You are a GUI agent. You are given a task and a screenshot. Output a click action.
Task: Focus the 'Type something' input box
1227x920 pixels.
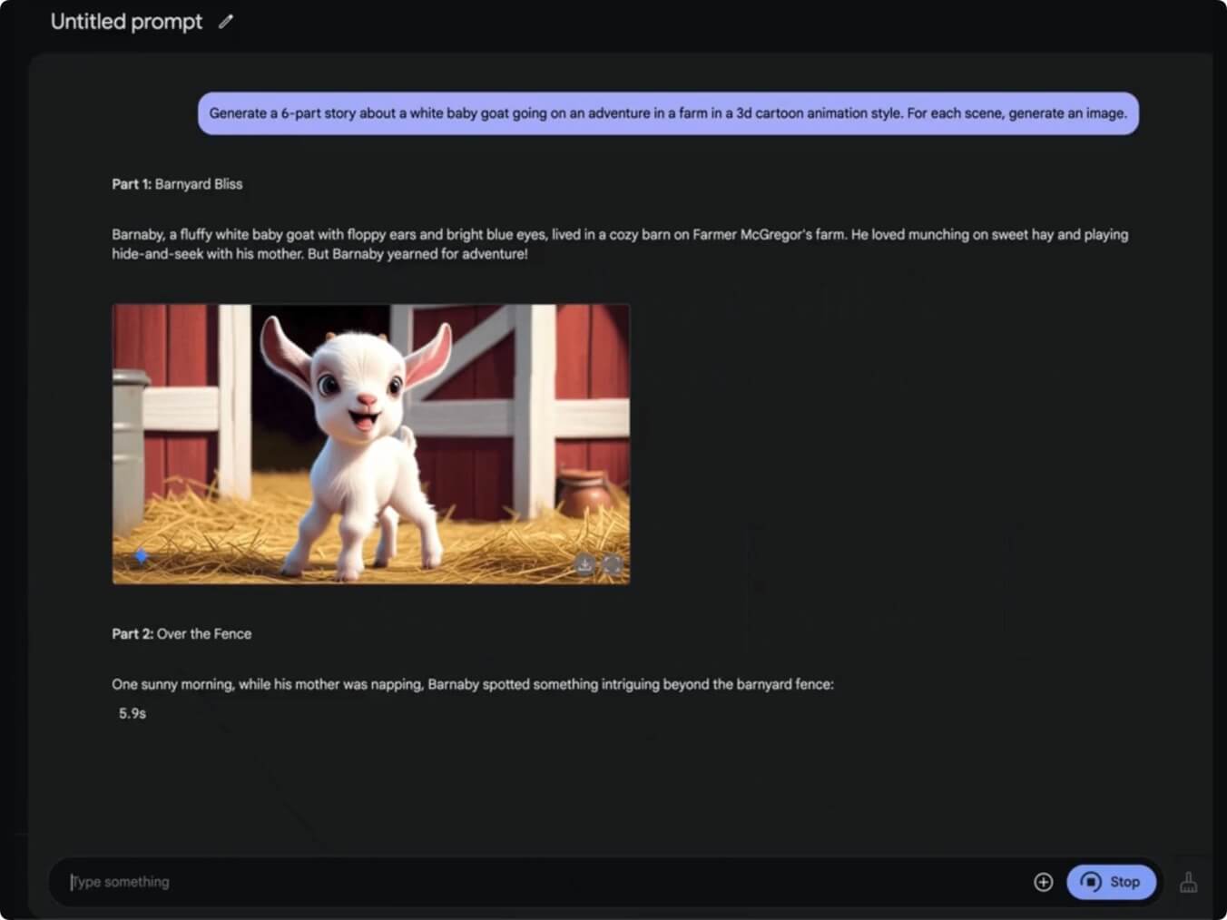(x=545, y=882)
